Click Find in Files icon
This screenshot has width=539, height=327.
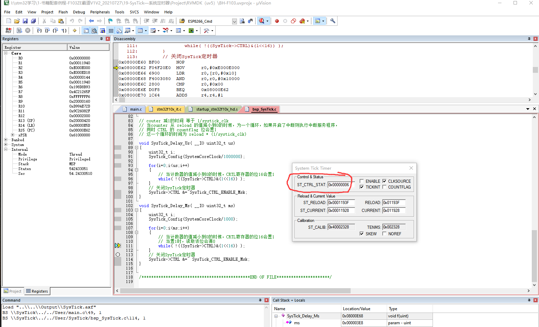[x=182, y=21]
